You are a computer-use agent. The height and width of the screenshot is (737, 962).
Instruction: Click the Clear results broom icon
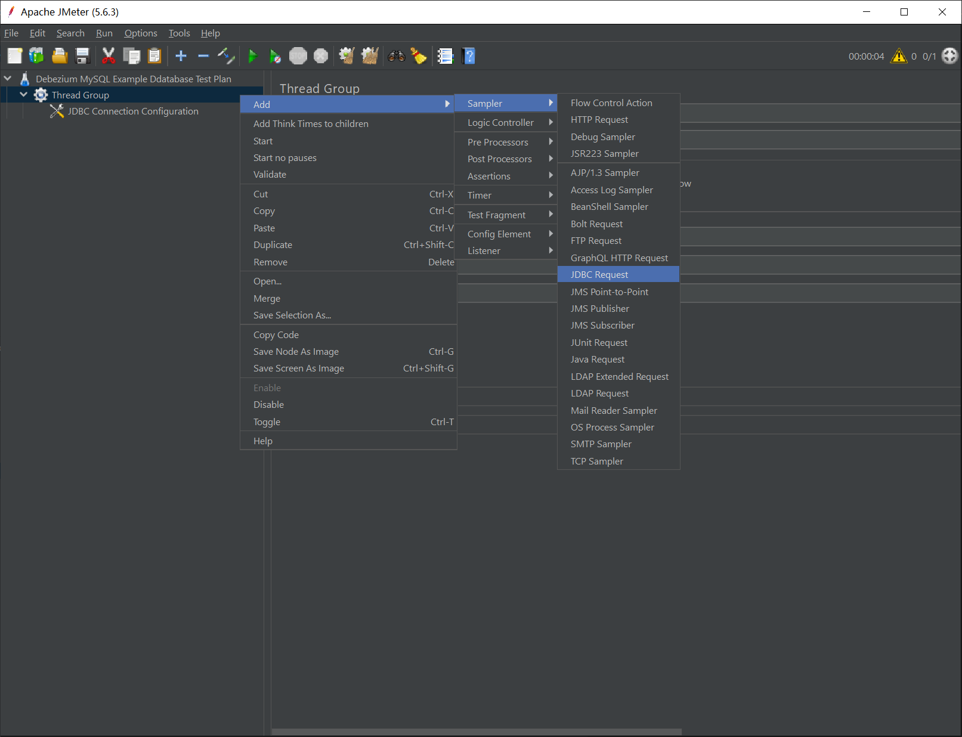(x=347, y=56)
